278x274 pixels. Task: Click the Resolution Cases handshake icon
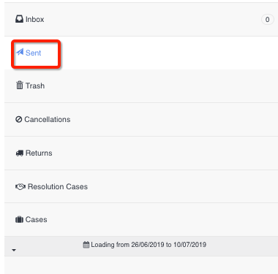click(20, 186)
